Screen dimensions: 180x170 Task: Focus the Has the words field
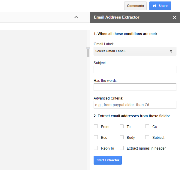pyautogui.click(x=135, y=87)
